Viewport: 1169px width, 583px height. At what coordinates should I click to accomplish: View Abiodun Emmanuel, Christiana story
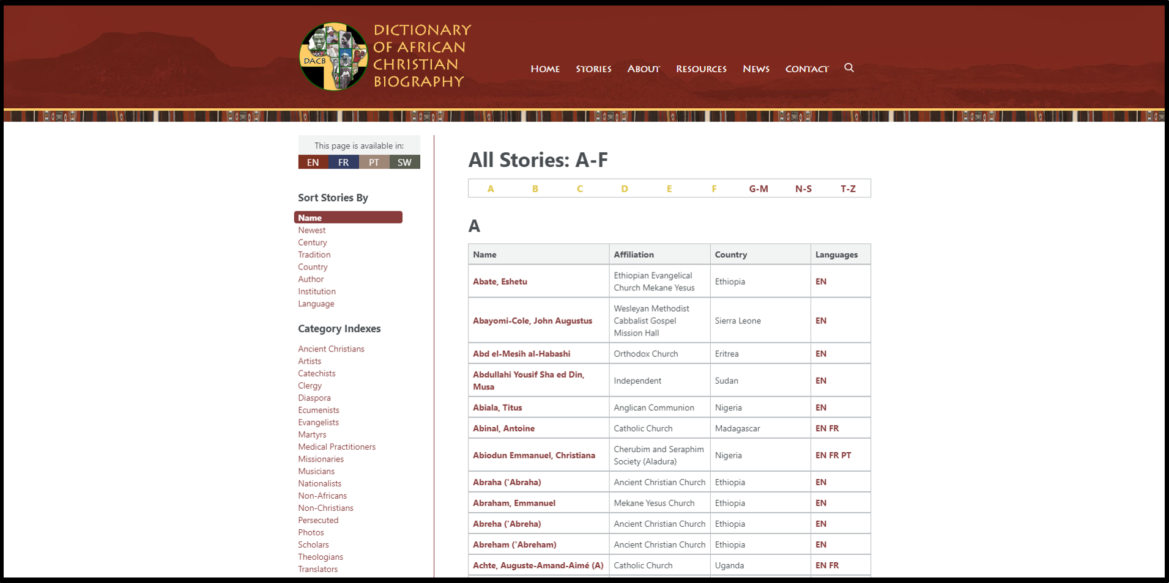pyautogui.click(x=533, y=455)
